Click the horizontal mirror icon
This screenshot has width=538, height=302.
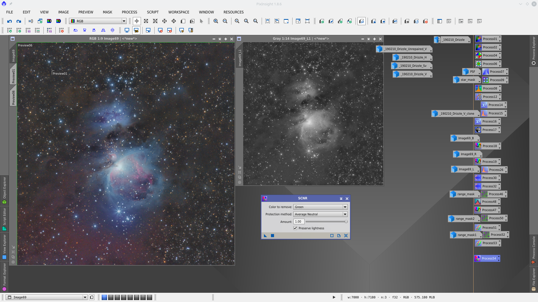[x=103, y=30]
